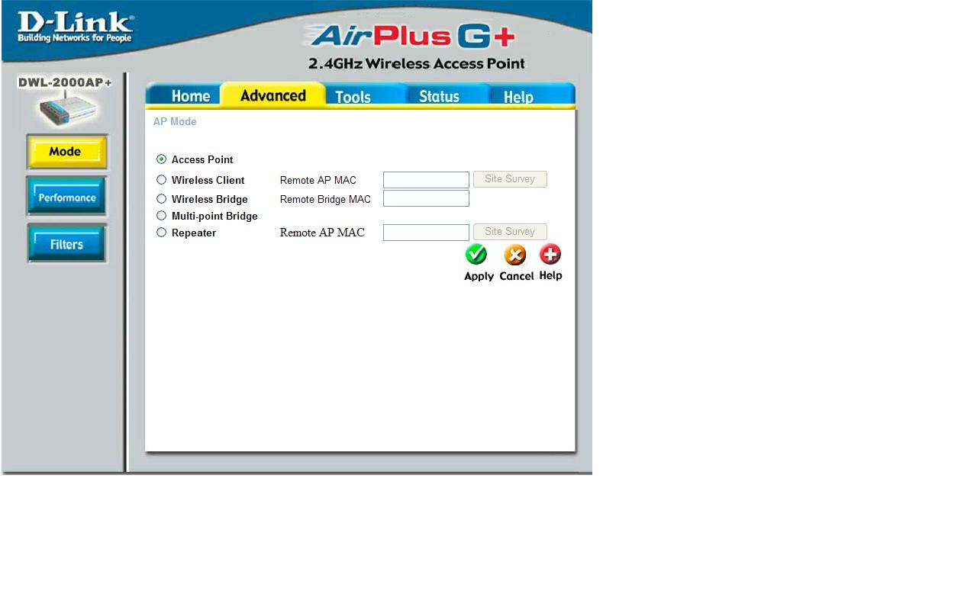977x610 pixels.
Task: Click the AP Mode heading text
Action: tap(175, 122)
